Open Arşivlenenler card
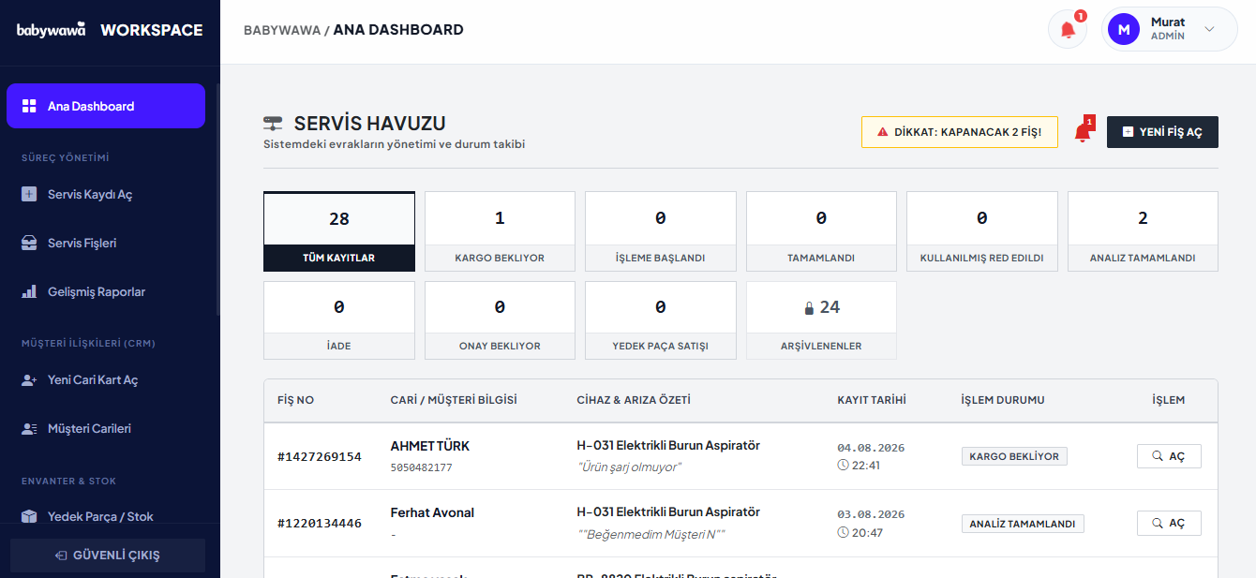 (821, 320)
